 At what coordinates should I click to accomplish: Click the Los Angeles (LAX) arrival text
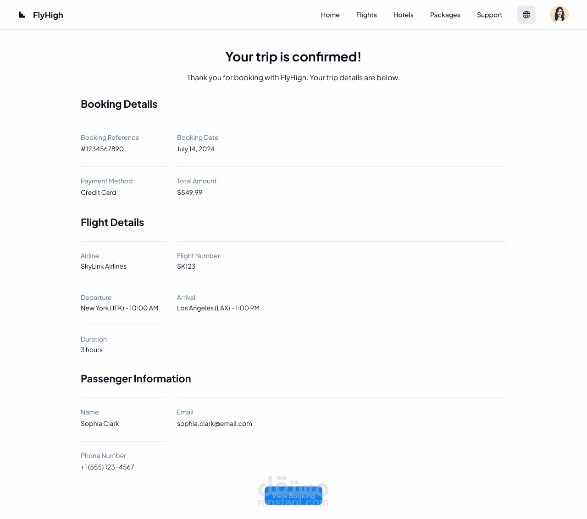click(x=204, y=308)
